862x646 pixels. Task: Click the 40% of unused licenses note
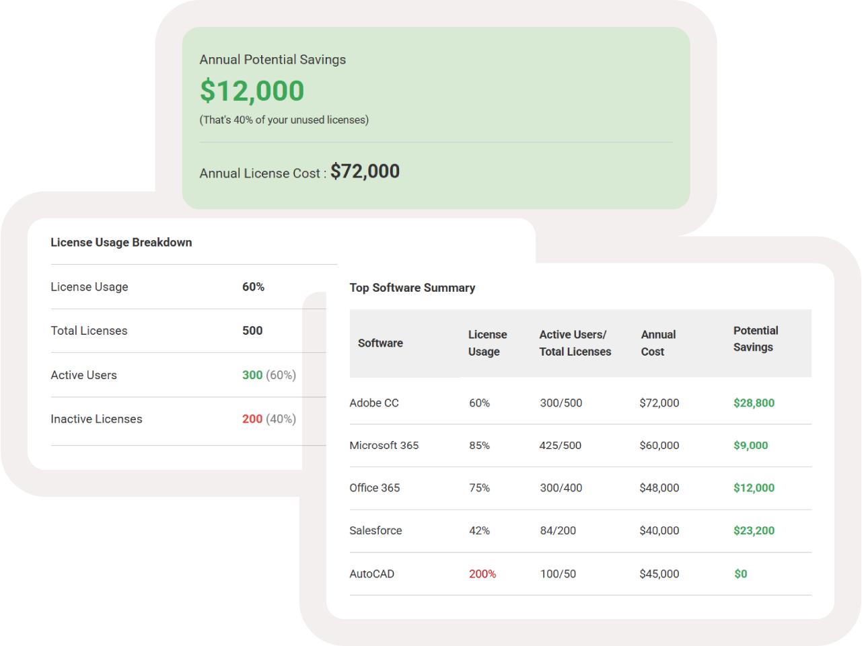pos(284,120)
